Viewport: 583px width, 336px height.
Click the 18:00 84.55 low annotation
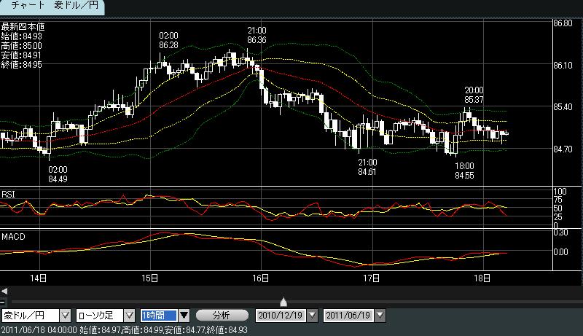point(464,171)
